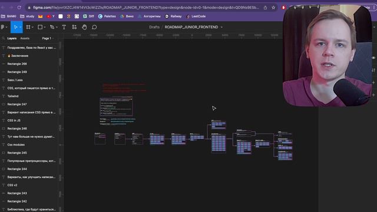Switch to the Assets tab
The width and height of the screenshot is (377, 212).
click(25, 38)
